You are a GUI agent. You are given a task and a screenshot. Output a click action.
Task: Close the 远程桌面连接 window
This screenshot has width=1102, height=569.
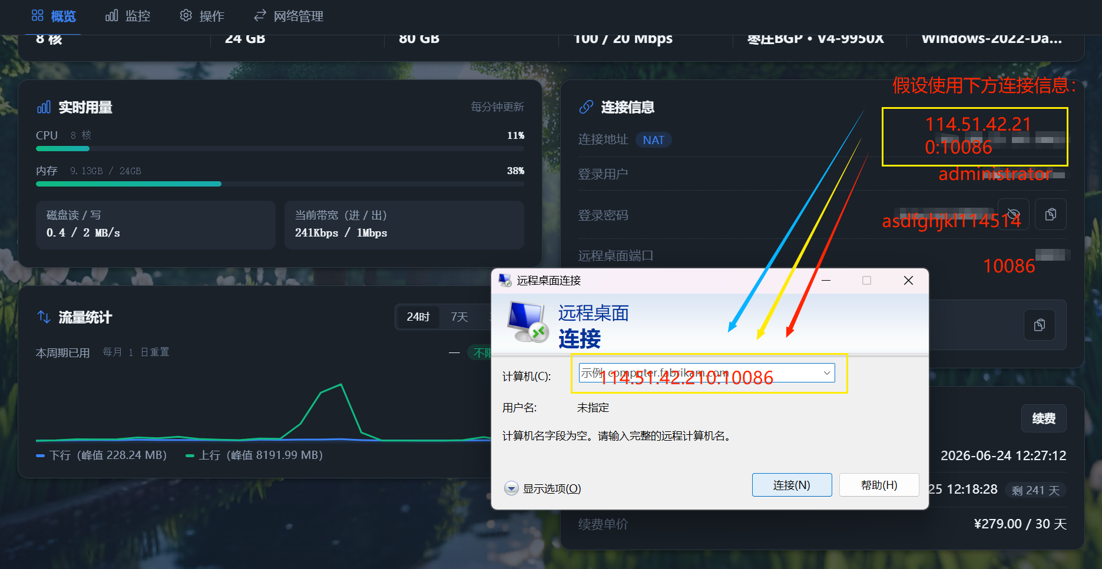pyautogui.click(x=908, y=281)
